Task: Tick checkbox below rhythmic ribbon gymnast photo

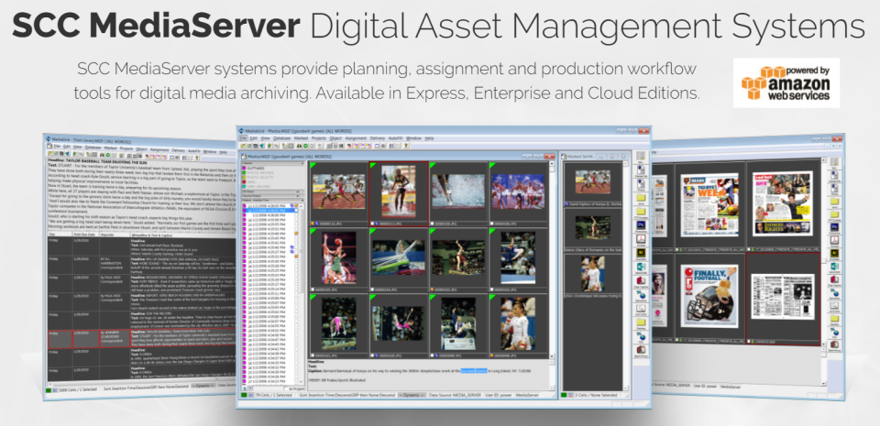Action: (x=373, y=289)
